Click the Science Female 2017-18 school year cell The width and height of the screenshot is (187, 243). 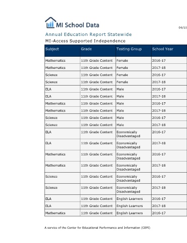tap(169, 82)
